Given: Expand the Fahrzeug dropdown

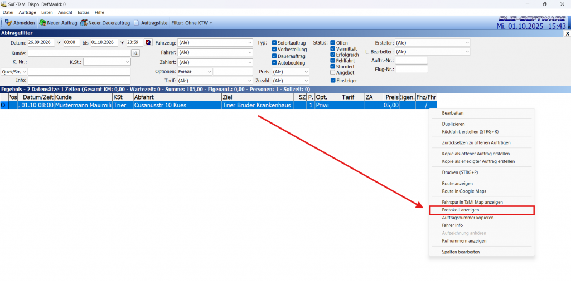Looking at the screenshot, I should [249, 42].
